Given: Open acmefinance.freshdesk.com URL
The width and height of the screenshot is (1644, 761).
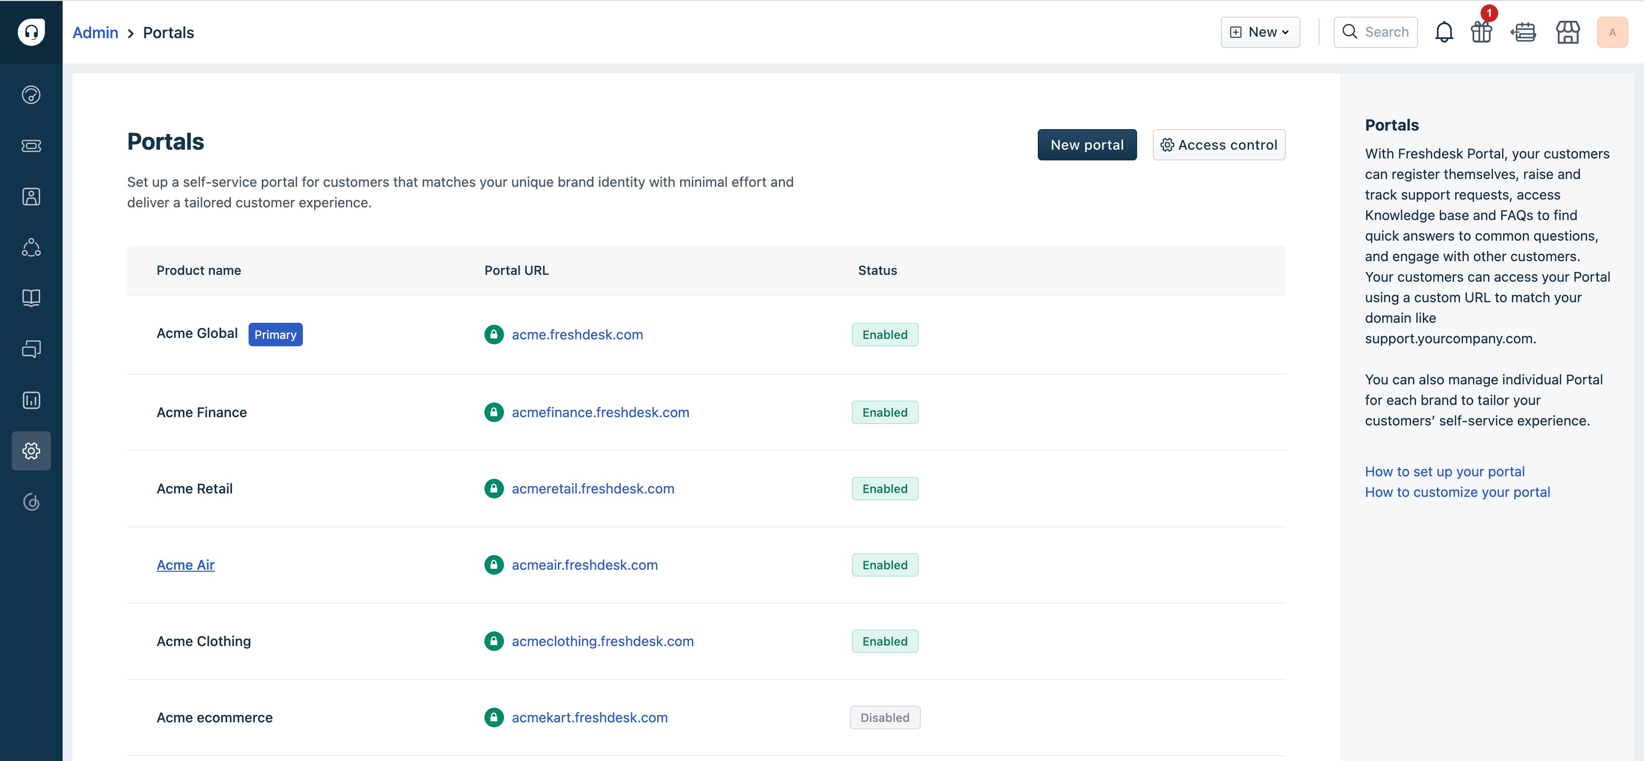Looking at the screenshot, I should pos(600,412).
